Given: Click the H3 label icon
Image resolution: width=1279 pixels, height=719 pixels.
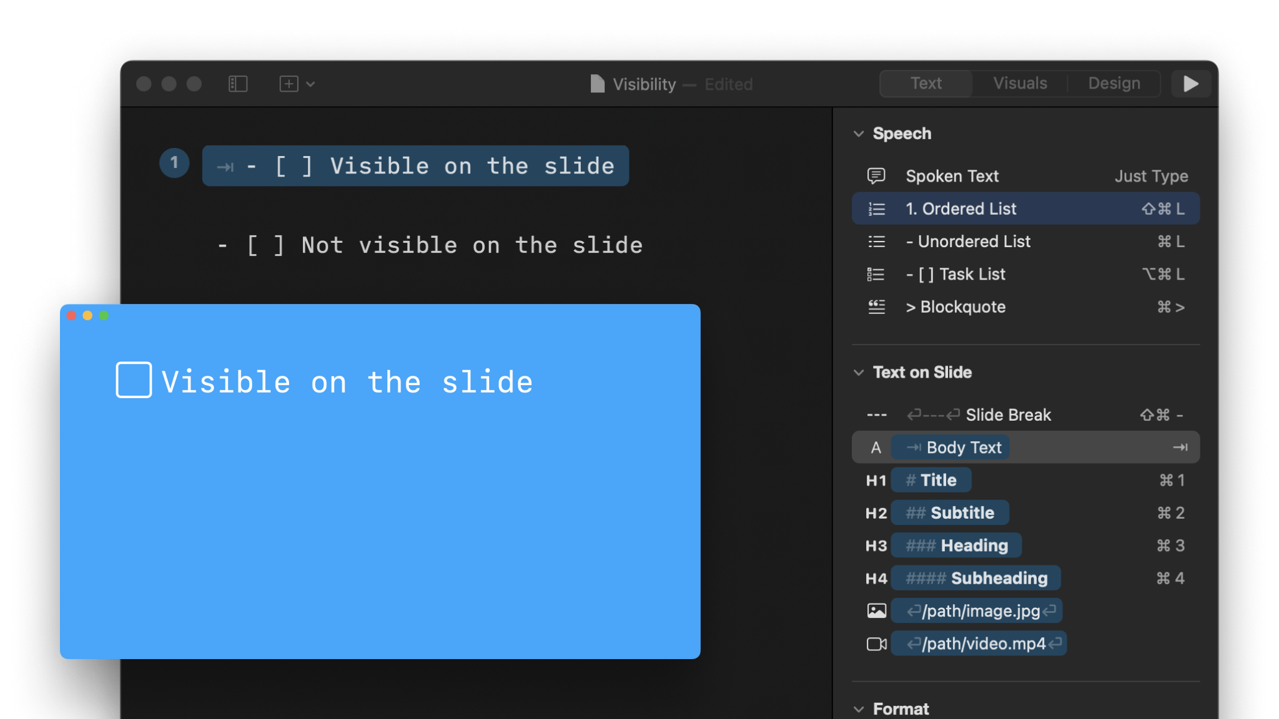Looking at the screenshot, I should [x=876, y=546].
